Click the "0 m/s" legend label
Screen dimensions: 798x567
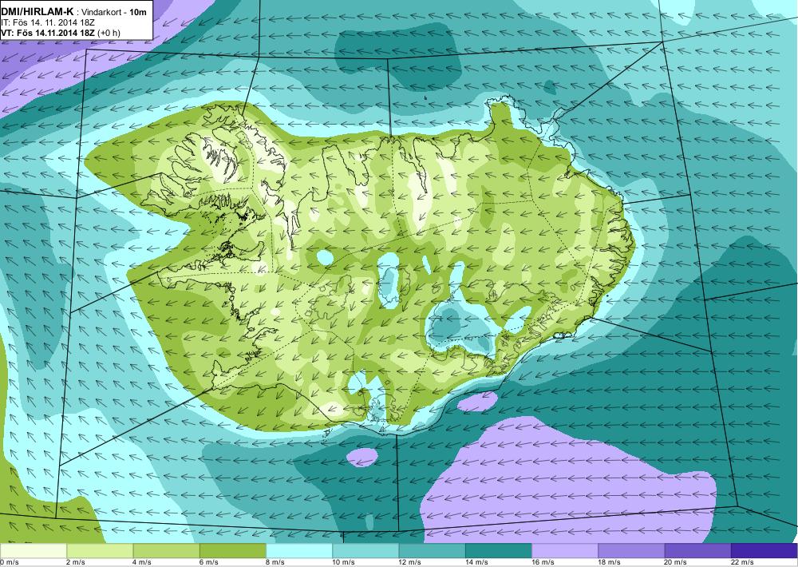[10, 562]
